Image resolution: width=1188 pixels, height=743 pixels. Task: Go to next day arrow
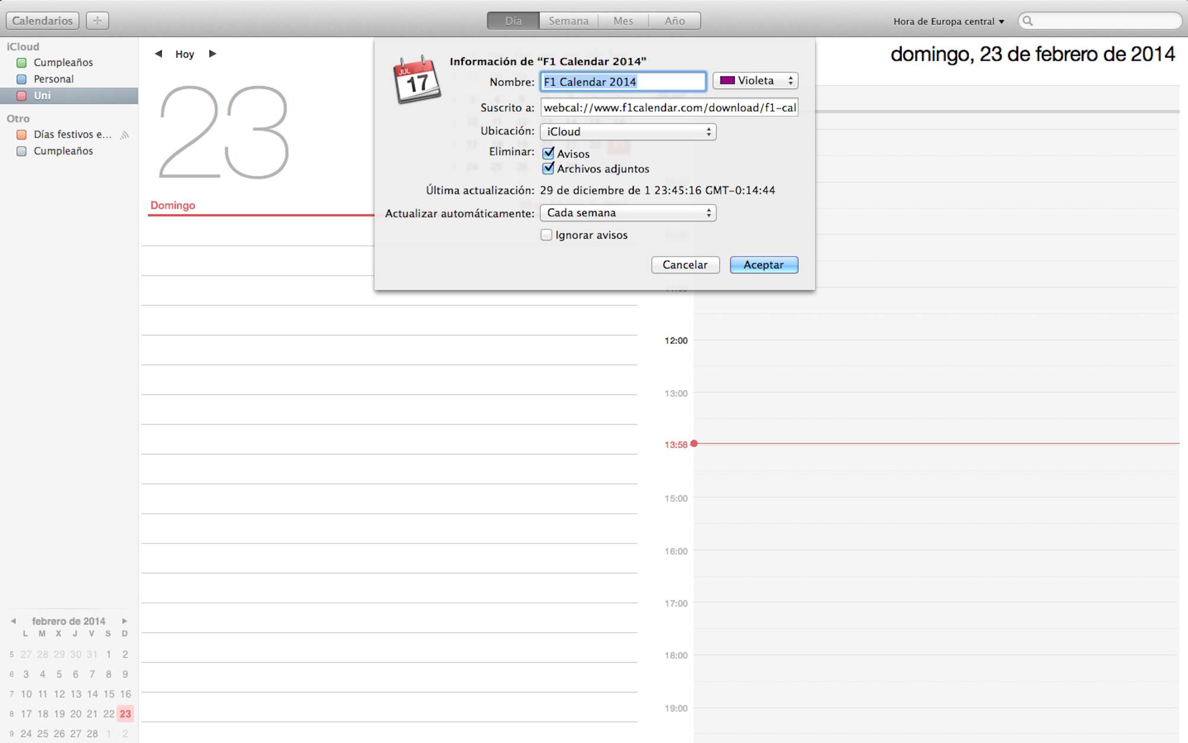coord(213,54)
